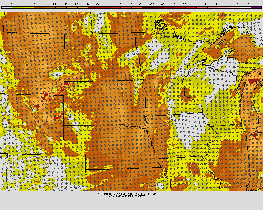Click the legend label "36"
The width and height of the screenshot is (263, 210).
pyautogui.click(x=174, y=4)
